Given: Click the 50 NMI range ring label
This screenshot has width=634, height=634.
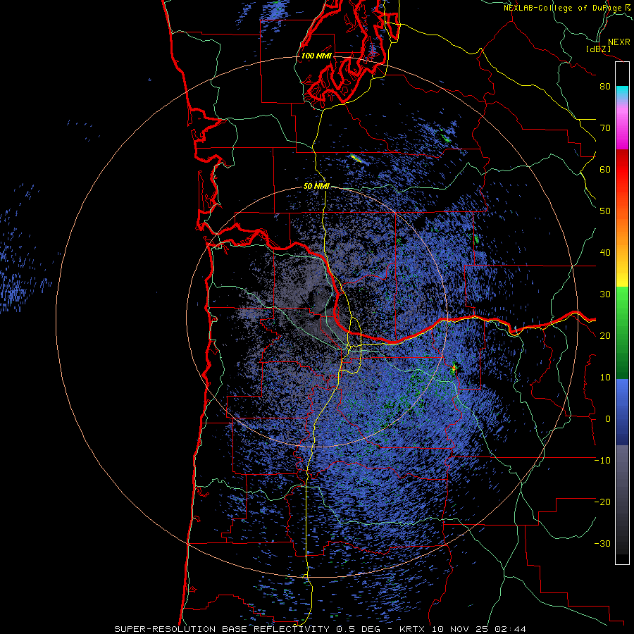Looking at the screenshot, I should click(x=316, y=187).
